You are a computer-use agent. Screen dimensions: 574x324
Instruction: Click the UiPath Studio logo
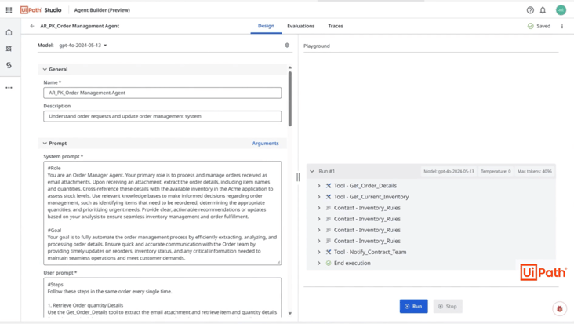41,10
